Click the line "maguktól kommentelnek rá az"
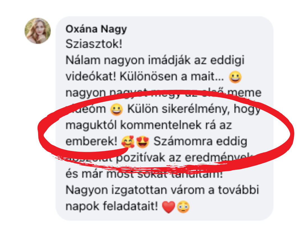 (x=149, y=125)
